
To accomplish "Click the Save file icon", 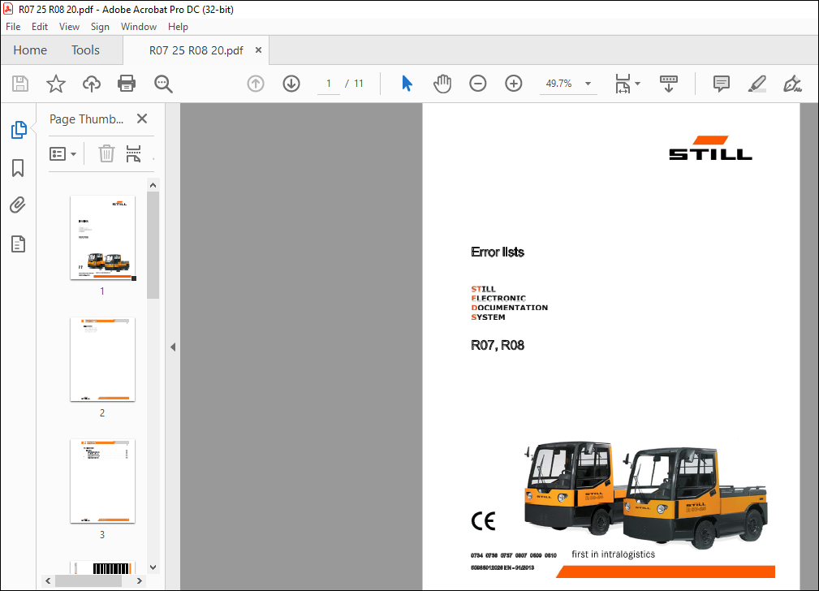I will (20, 84).
